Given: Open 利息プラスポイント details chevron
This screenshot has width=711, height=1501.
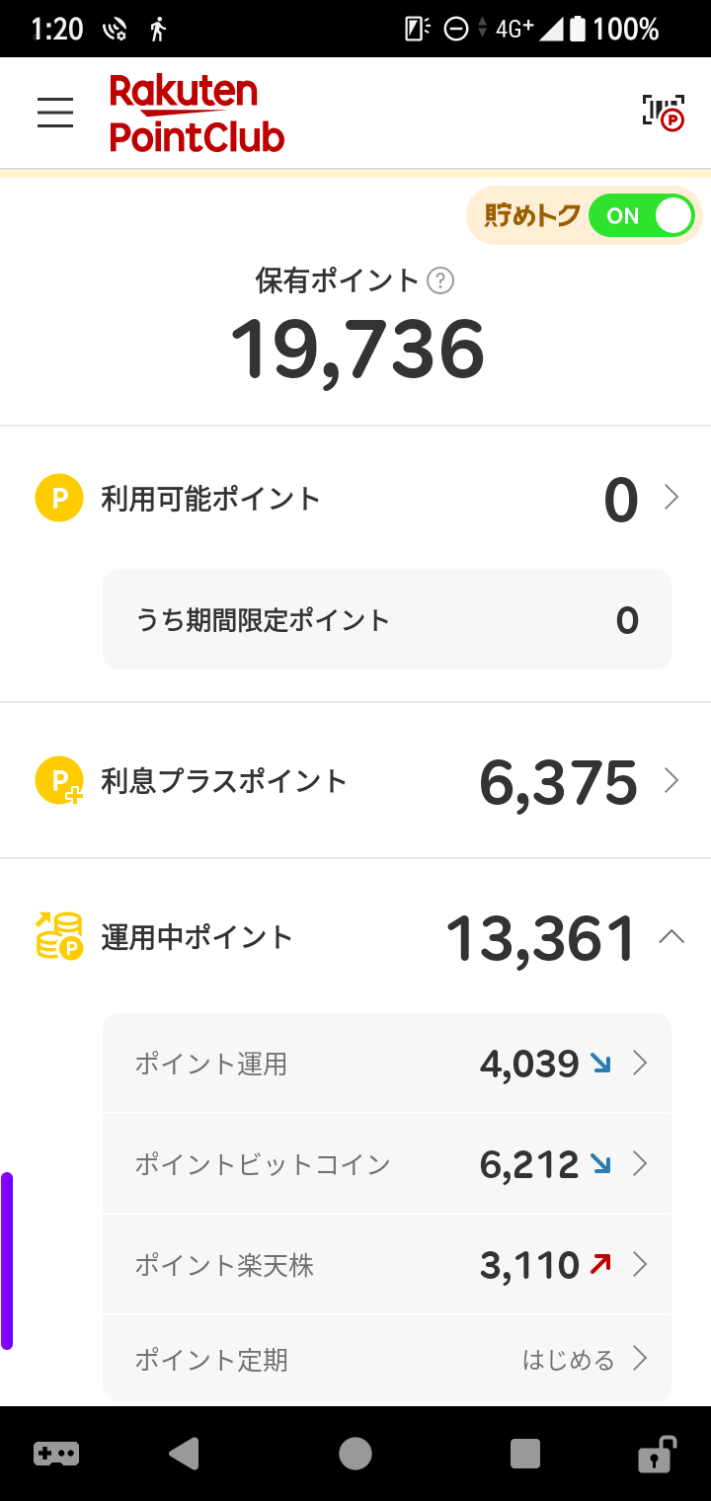Looking at the screenshot, I should pyautogui.click(x=671, y=781).
